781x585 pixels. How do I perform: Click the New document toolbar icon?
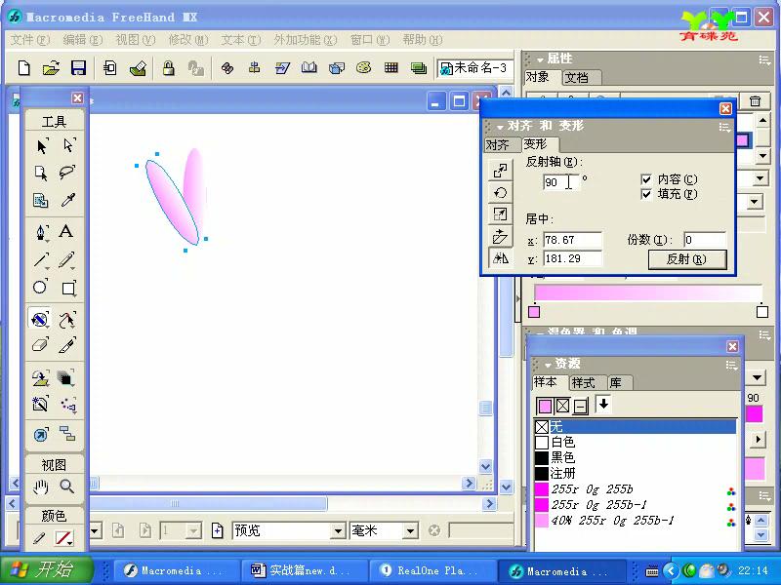[x=23, y=67]
